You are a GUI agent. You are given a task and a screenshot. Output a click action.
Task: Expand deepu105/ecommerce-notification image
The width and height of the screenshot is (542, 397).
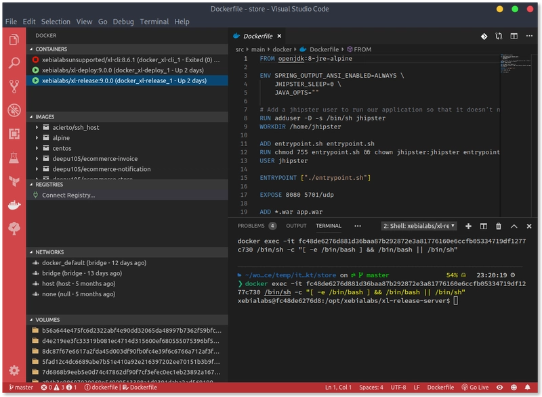tap(37, 169)
